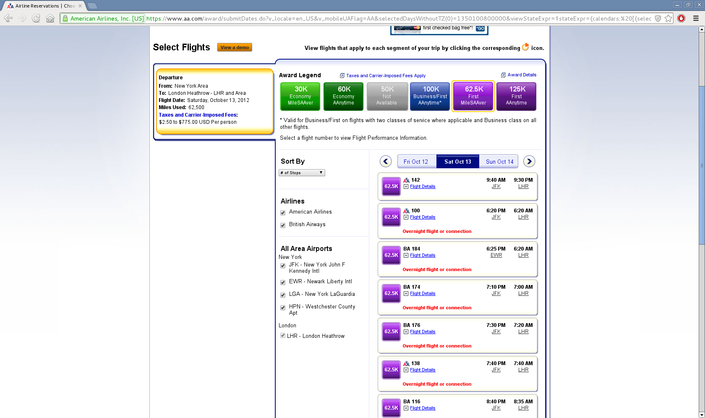Open the Sort By dropdown
This screenshot has width=705, height=418.
(x=302, y=173)
